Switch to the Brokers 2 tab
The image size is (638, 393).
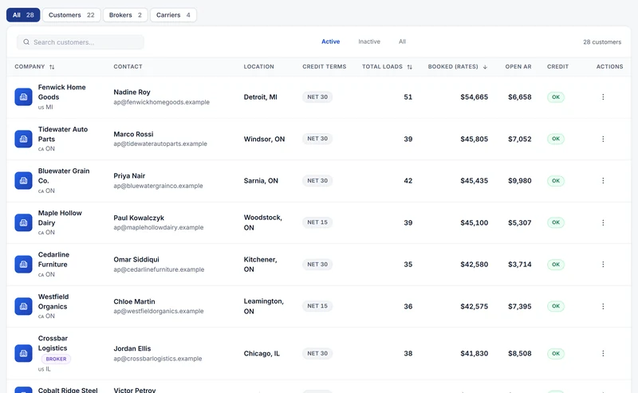click(125, 15)
